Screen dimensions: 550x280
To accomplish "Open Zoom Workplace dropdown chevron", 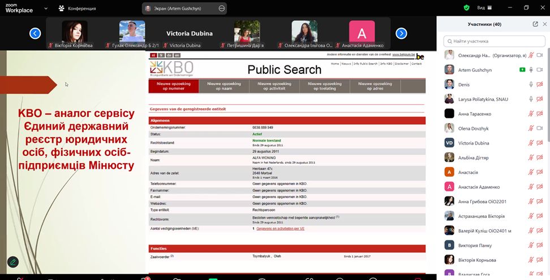I will [46, 8].
